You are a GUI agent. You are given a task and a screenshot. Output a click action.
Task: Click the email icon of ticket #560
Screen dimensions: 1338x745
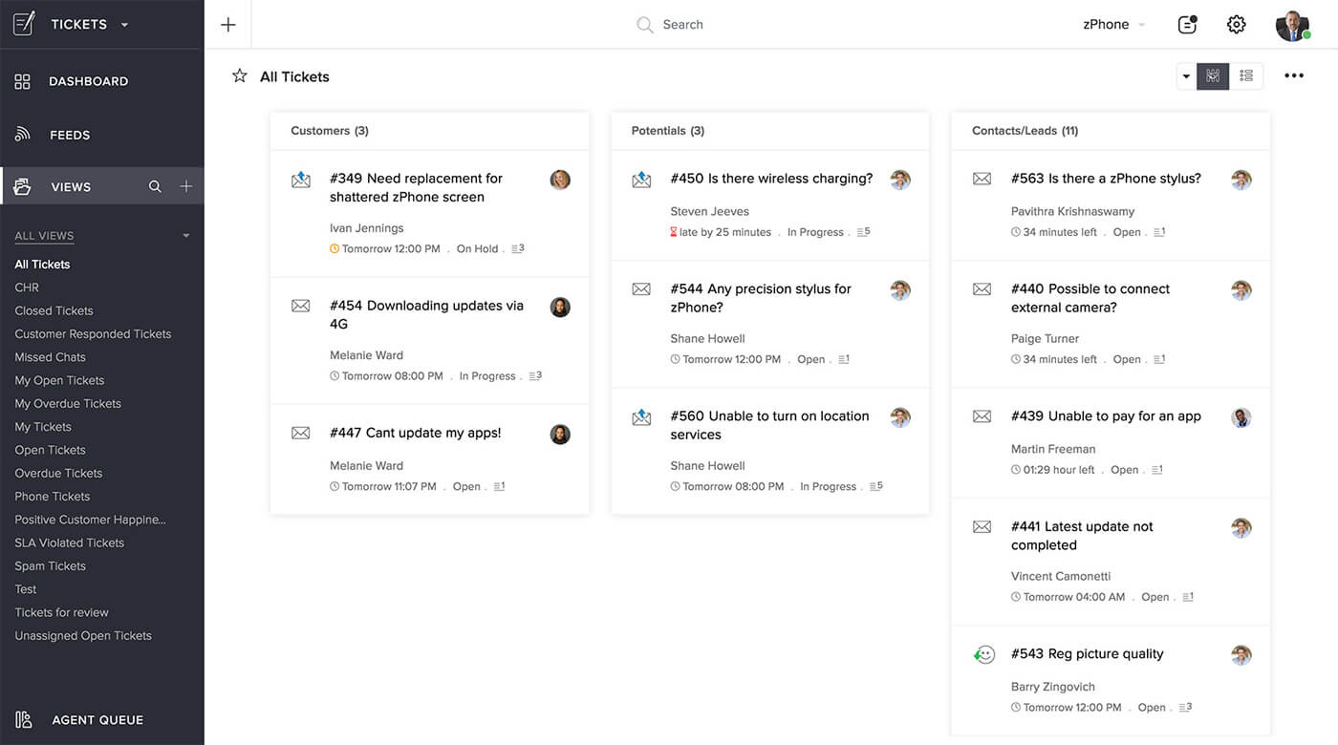click(x=641, y=417)
